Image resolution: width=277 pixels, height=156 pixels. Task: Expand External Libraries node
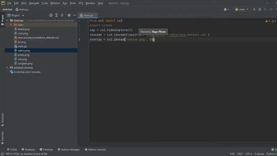7,68
